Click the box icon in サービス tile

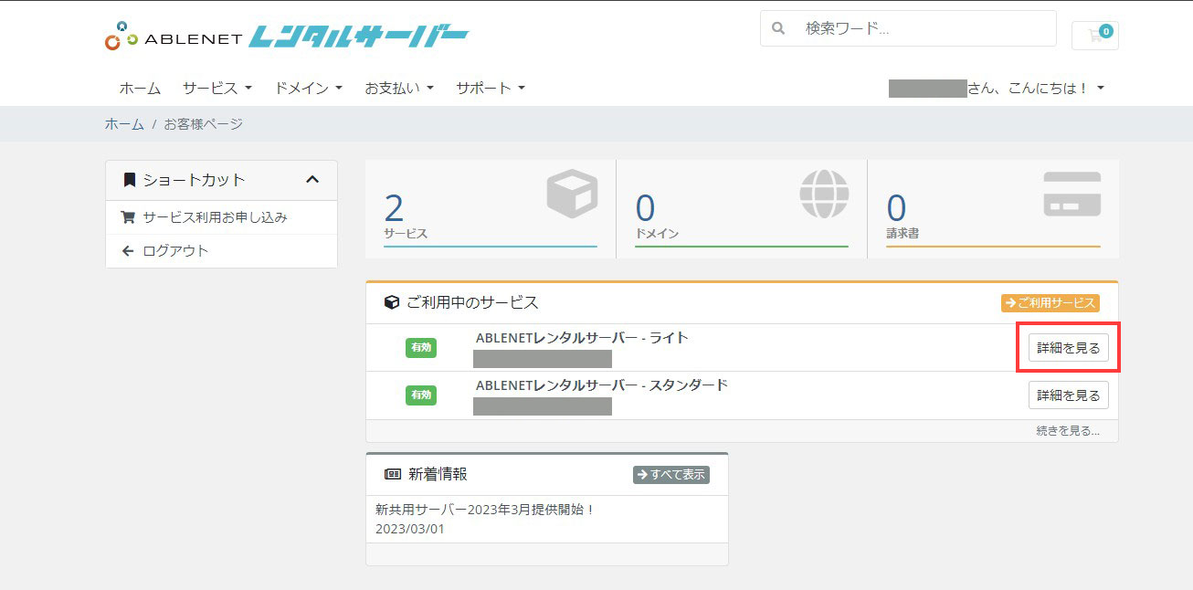572,194
